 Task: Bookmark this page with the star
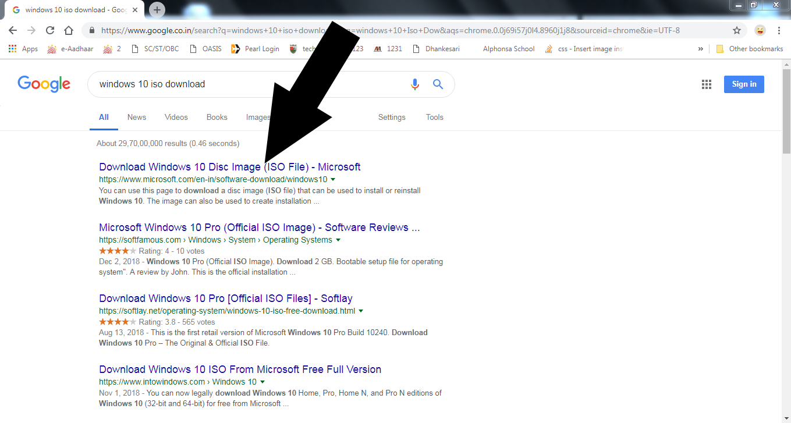pyautogui.click(x=737, y=30)
